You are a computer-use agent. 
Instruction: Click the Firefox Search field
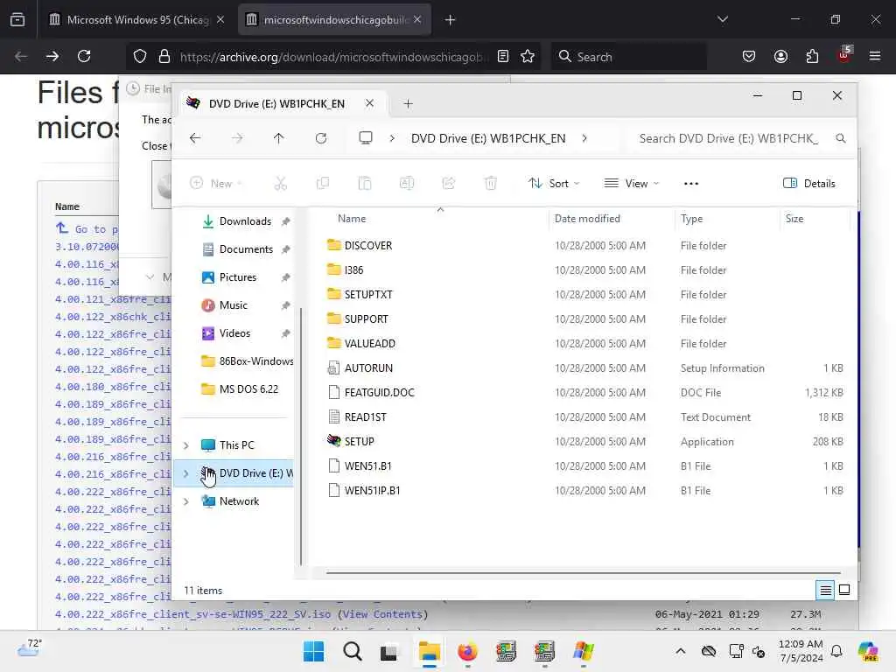pyautogui.click(x=628, y=57)
